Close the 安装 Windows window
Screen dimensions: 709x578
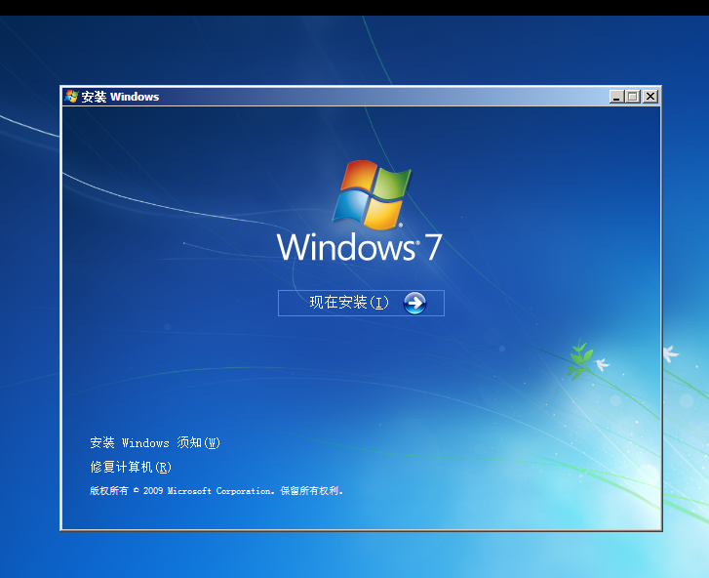(650, 97)
